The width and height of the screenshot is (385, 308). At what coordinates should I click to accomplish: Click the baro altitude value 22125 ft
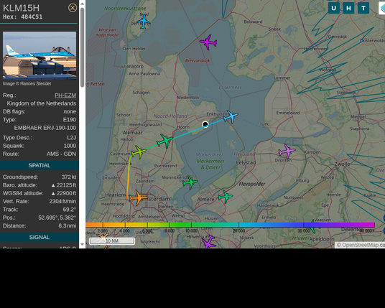[x=64, y=185]
